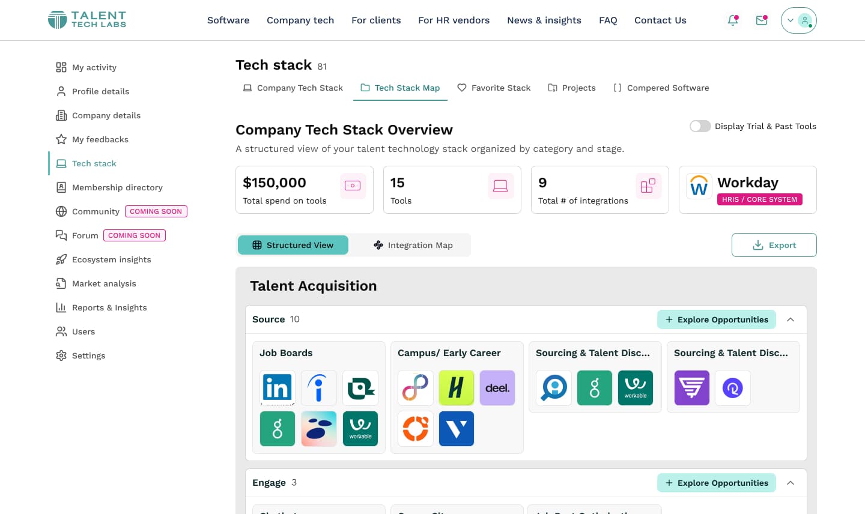Open the Contact Us menu item

click(x=660, y=20)
